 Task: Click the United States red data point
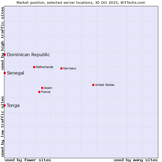pos(93,85)
